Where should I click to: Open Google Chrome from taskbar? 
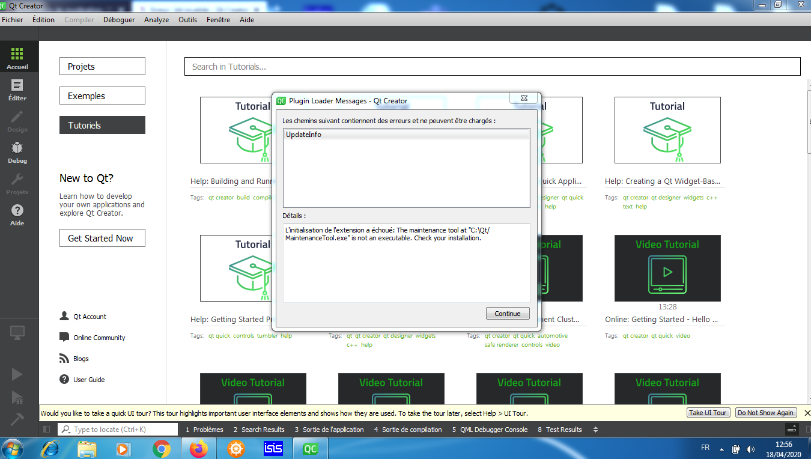pyautogui.click(x=161, y=449)
